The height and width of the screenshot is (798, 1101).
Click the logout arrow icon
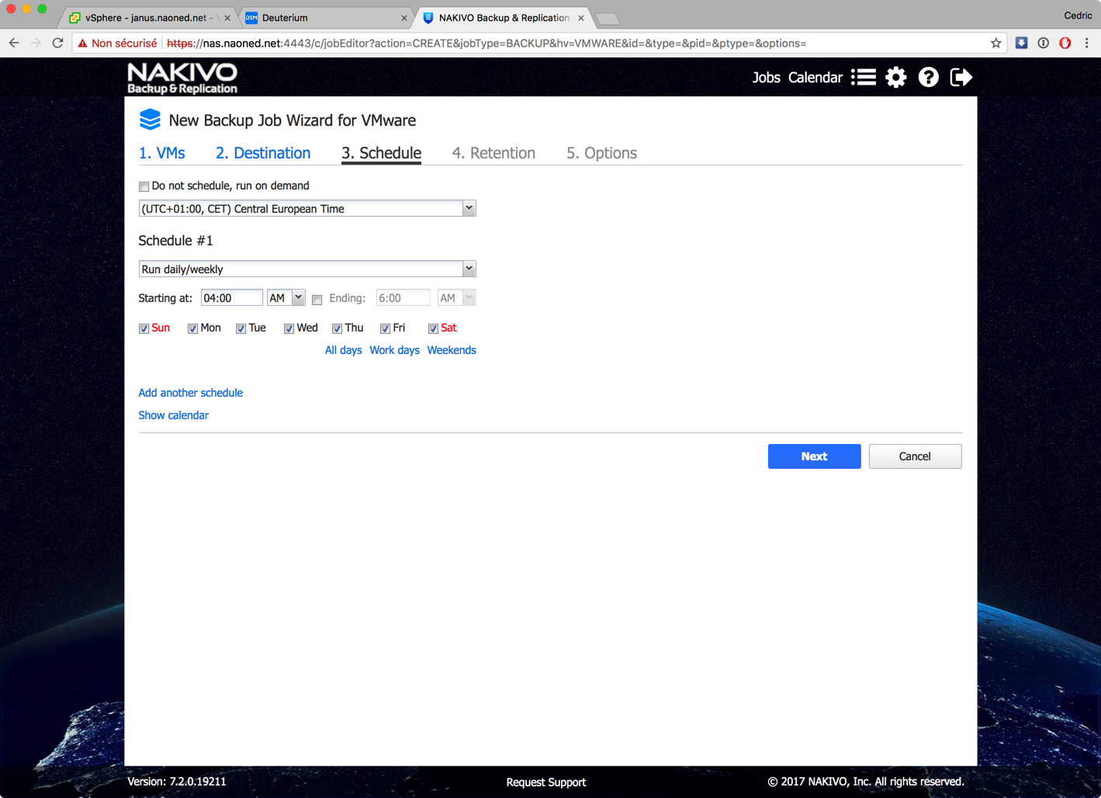coord(961,78)
